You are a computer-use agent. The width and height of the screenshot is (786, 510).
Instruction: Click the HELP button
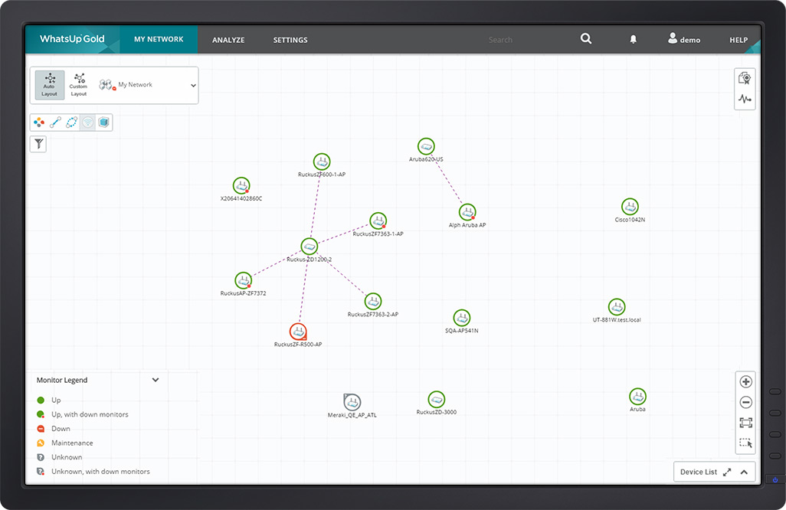coord(738,39)
